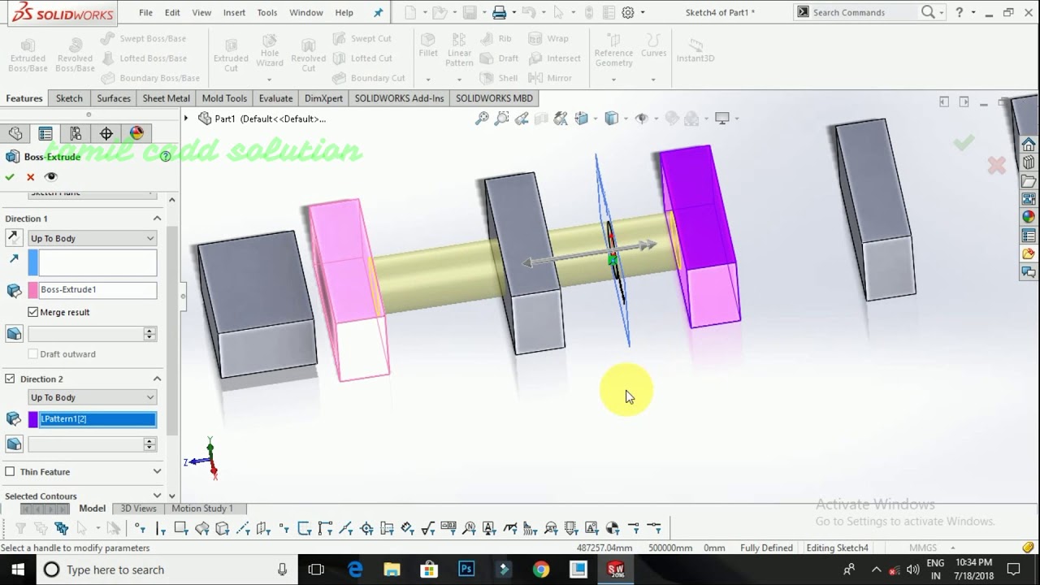Open Direction 1 Up To Body dropdown

(x=92, y=238)
